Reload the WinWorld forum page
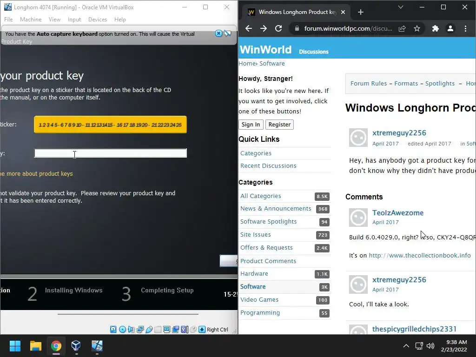Image resolution: width=476 pixels, height=357 pixels. pyautogui.click(x=278, y=28)
